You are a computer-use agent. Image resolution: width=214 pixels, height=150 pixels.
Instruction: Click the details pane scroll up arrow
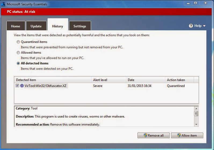[x=196, y=109]
